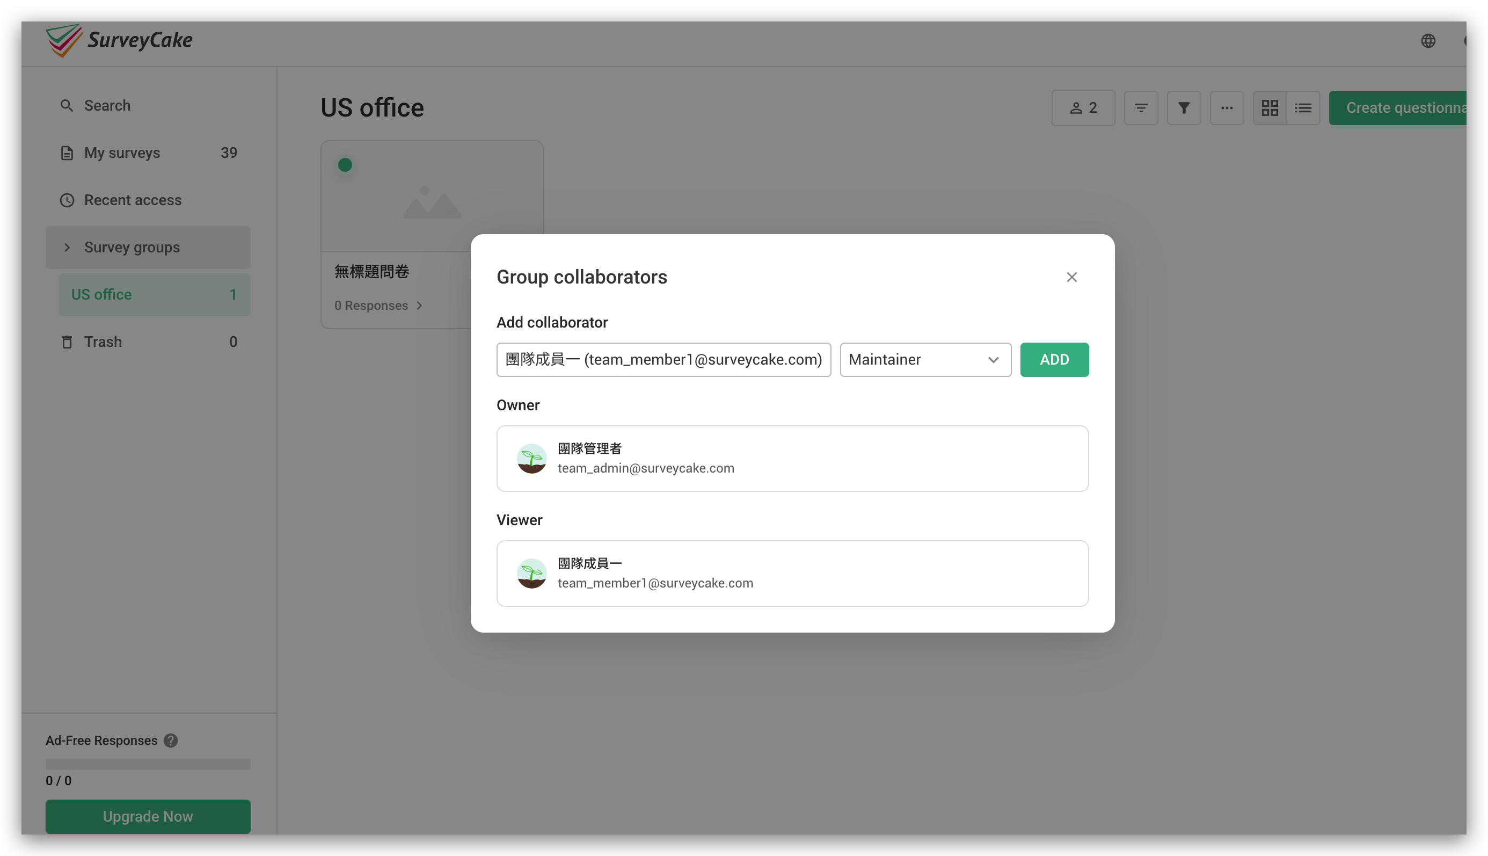Click the US office page title
Screen dimensions: 1488x856
pyautogui.click(x=372, y=108)
